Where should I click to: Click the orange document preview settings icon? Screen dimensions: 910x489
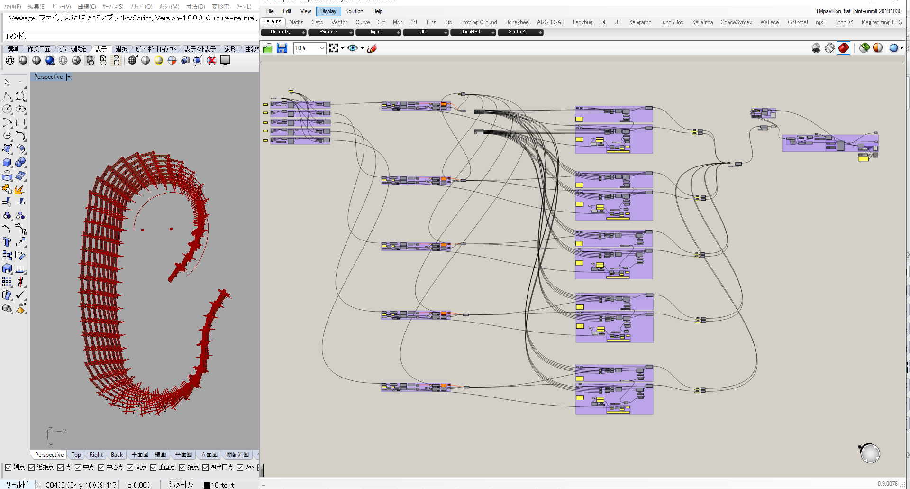point(878,48)
